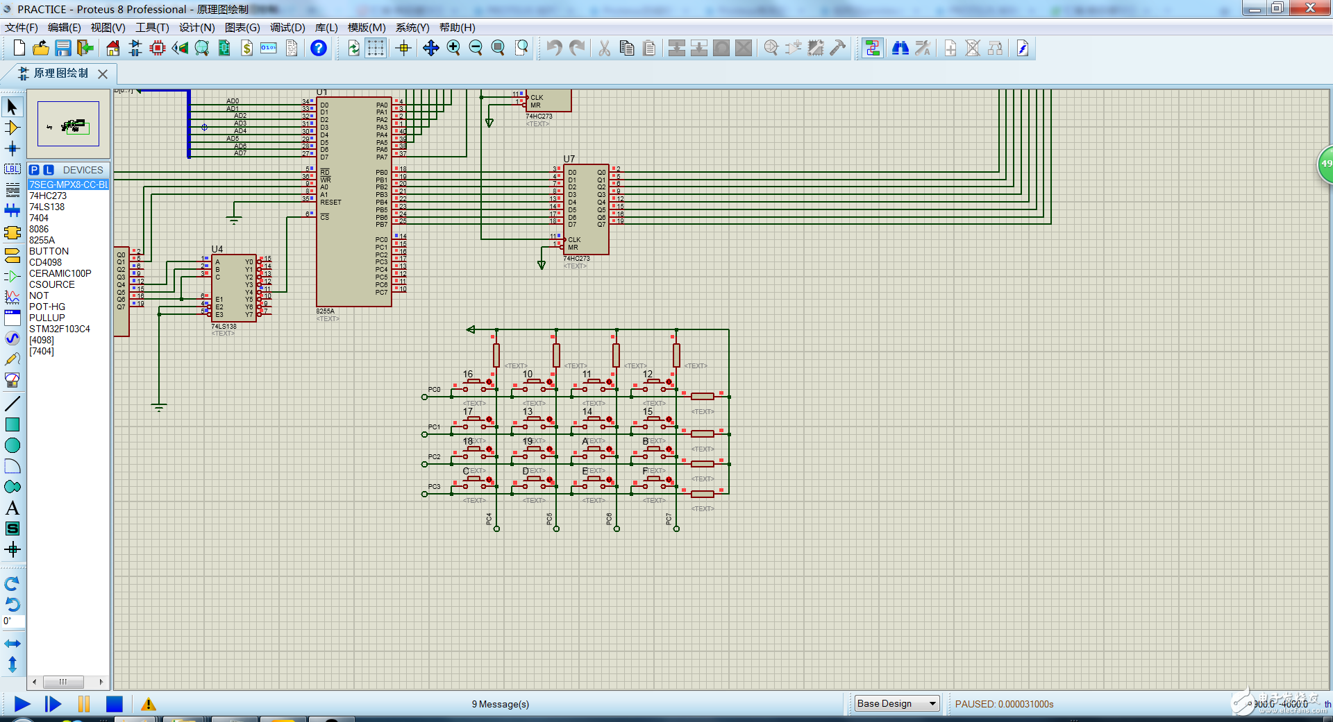Choose the 2D Graphics Circle tool
The width and height of the screenshot is (1333, 722).
[12, 445]
